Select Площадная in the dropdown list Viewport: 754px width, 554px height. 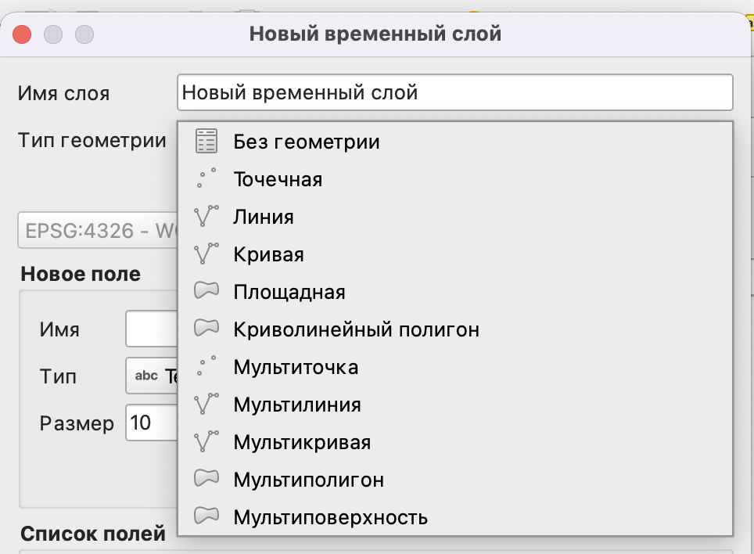[289, 292]
